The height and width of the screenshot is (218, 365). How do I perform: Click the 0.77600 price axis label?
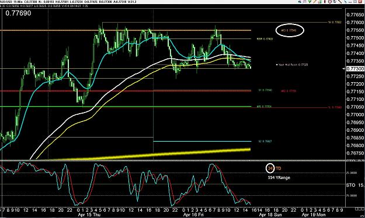356,23
